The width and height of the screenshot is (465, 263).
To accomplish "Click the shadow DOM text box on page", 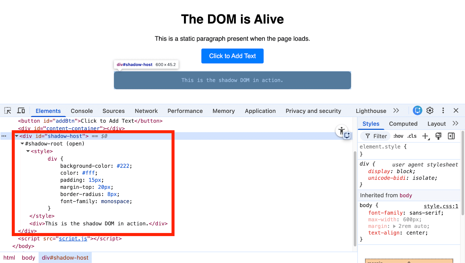I will (233, 80).
